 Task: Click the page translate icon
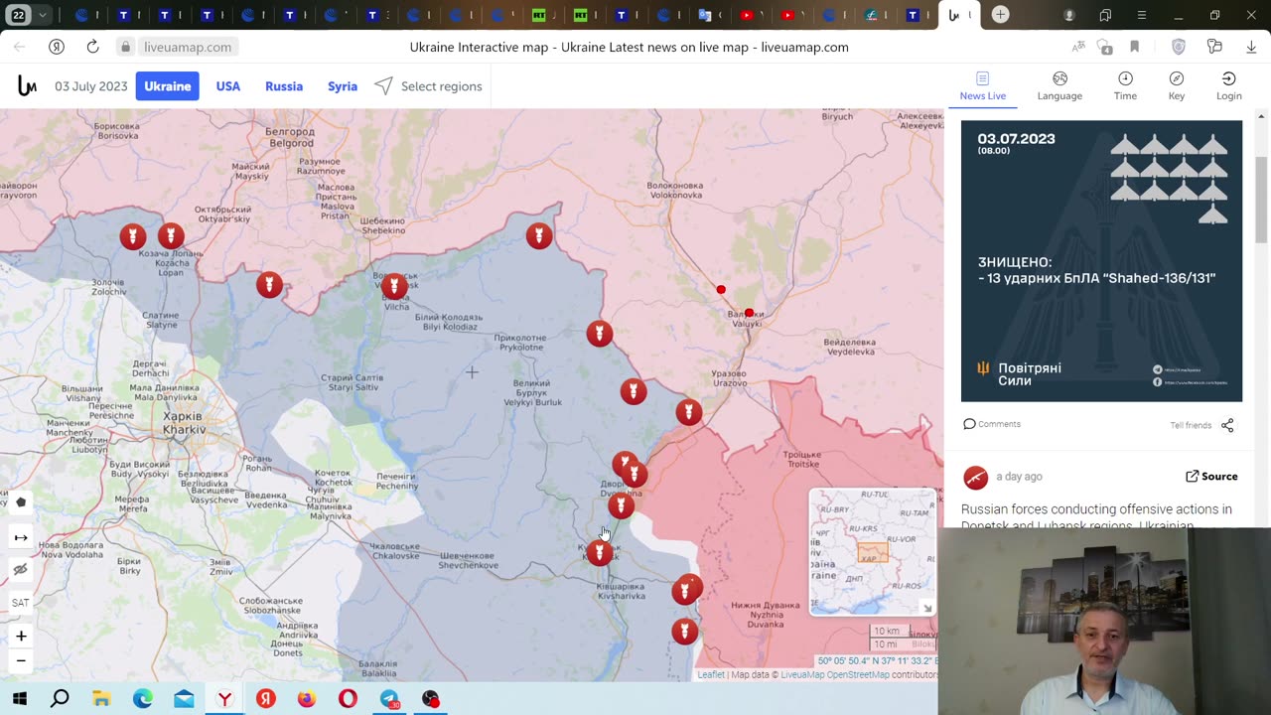[1078, 47]
